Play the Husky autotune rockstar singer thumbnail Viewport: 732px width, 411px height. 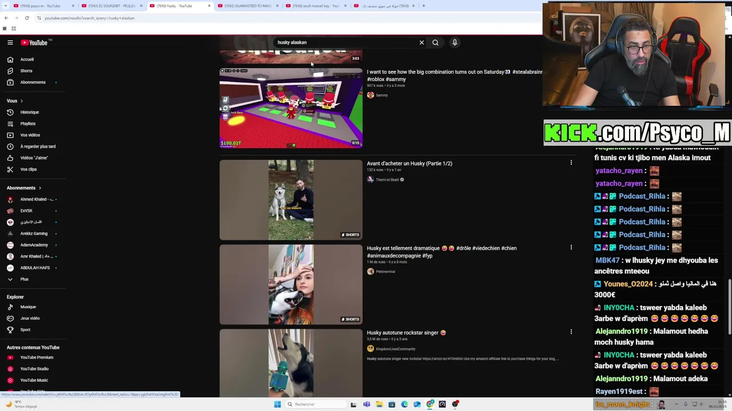coord(291,362)
